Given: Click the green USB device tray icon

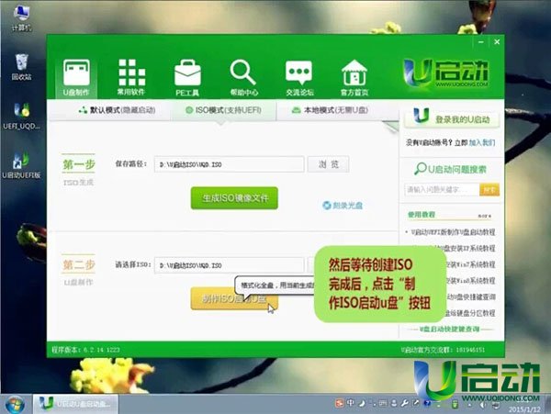Looking at the screenshot, I should 455,404.
